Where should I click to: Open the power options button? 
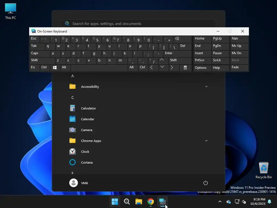click(x=206, y=183)
